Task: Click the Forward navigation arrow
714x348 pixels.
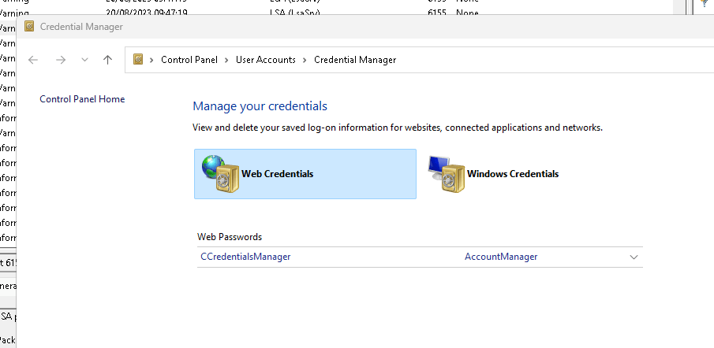Action: (x=61, y=60)
